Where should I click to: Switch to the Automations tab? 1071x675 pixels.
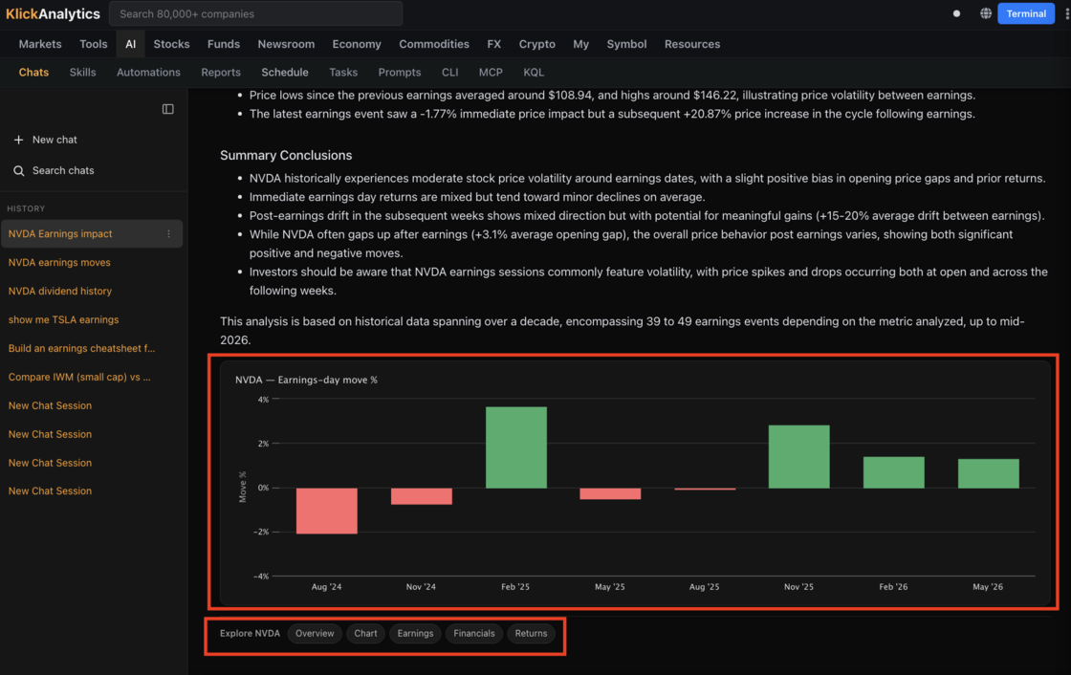pyautogui.click(x=148, y=73)
